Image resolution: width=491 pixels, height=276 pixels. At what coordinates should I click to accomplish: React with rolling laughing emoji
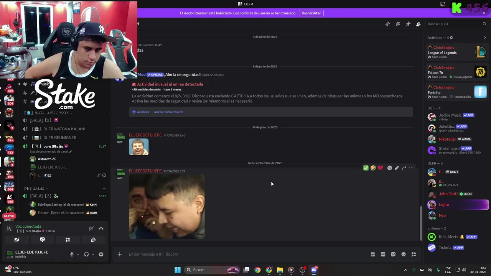(373, 168)
